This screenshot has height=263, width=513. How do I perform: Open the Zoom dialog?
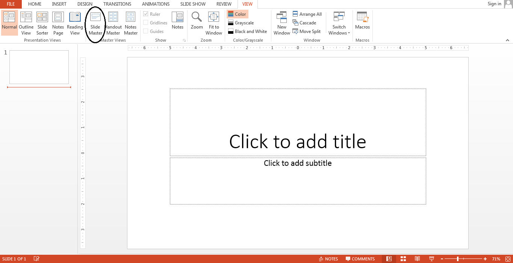197,20
